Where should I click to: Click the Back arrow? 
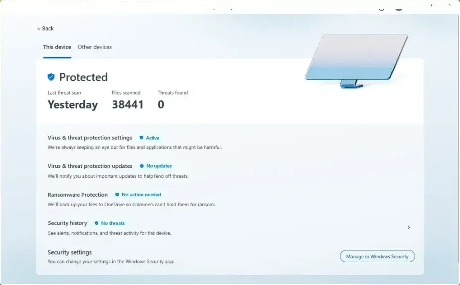(x=39, y=29)
